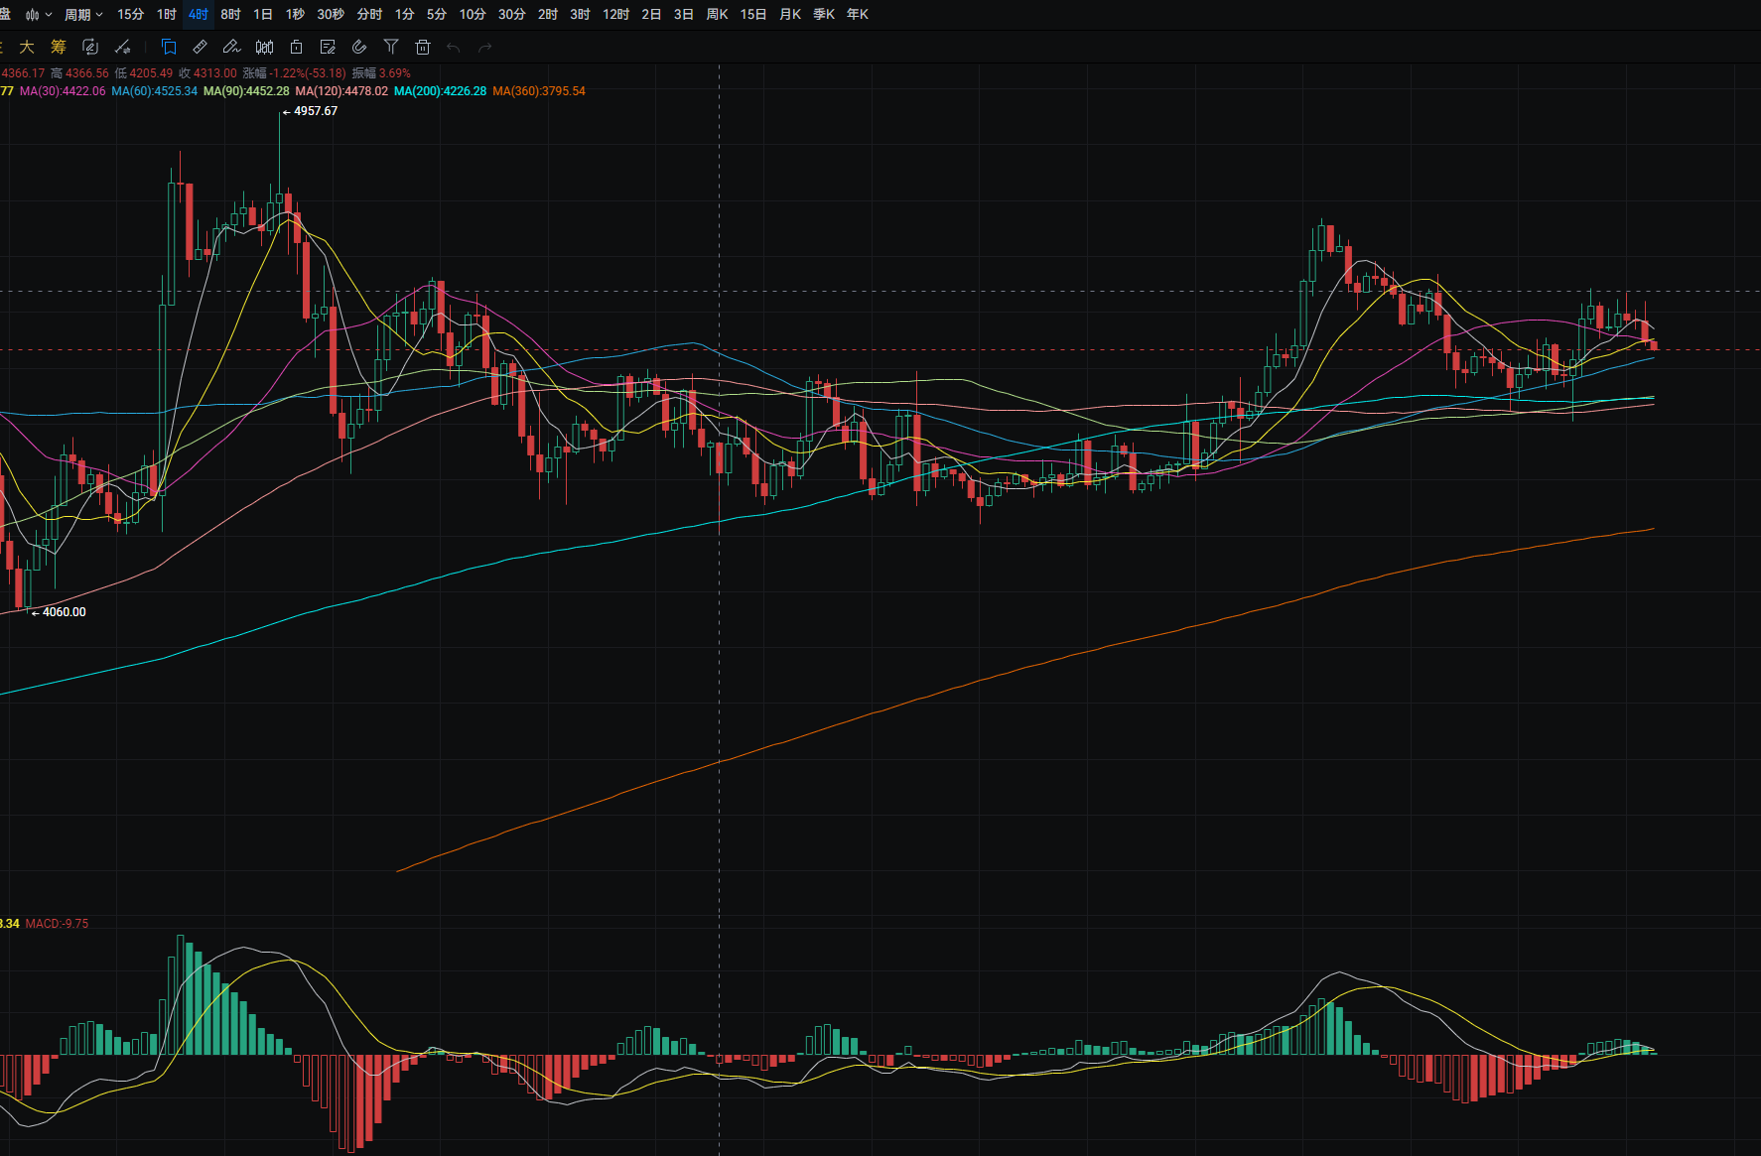Screen dimensions: 1761x1156
Task: Click the lock drawings icon
Action: (296, 47)
